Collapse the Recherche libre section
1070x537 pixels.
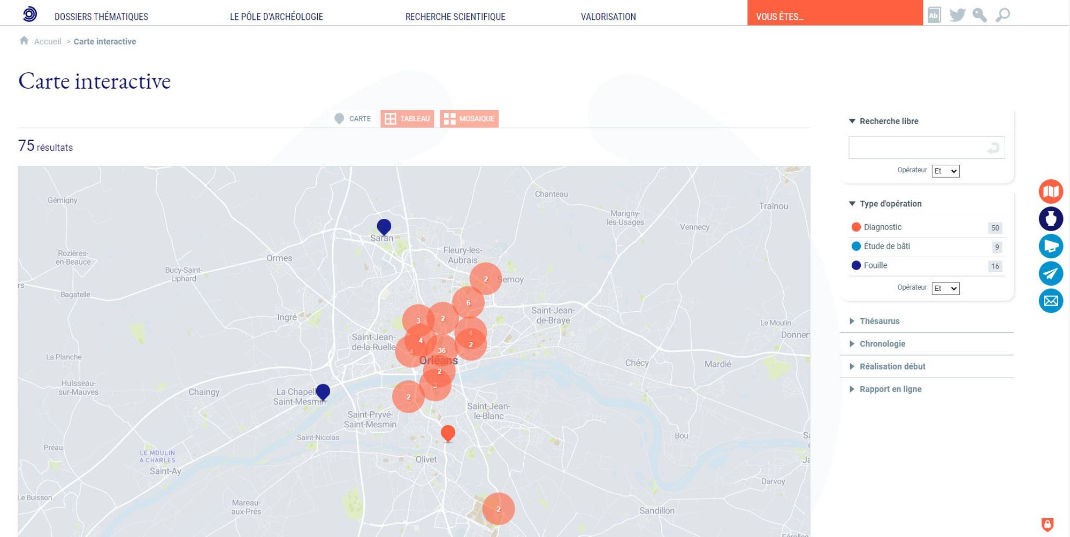click(x=884, y=121)
